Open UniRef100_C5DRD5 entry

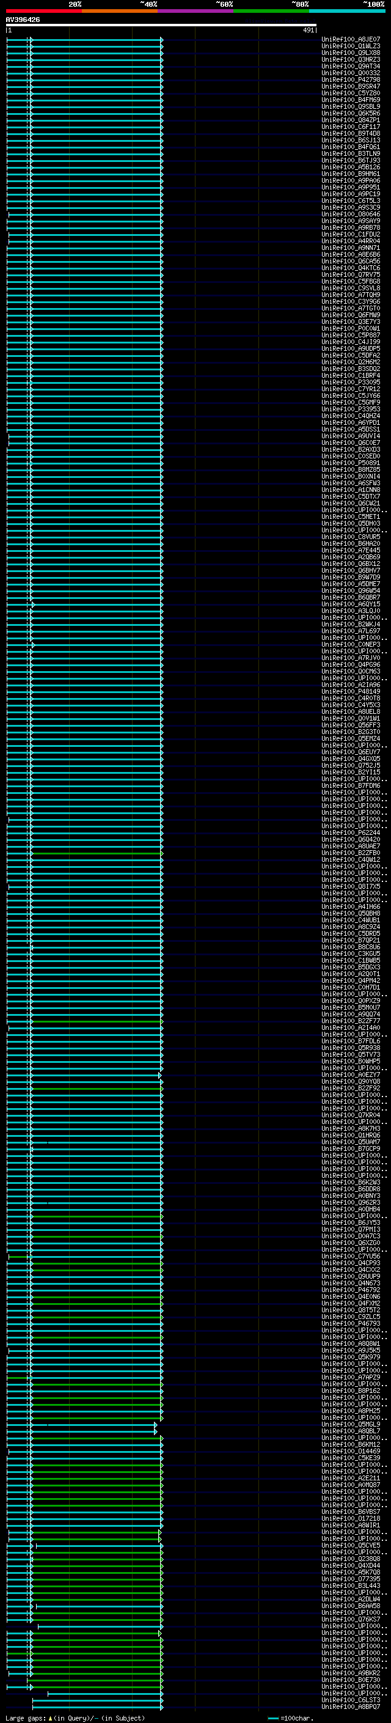(x=351, y=933)
